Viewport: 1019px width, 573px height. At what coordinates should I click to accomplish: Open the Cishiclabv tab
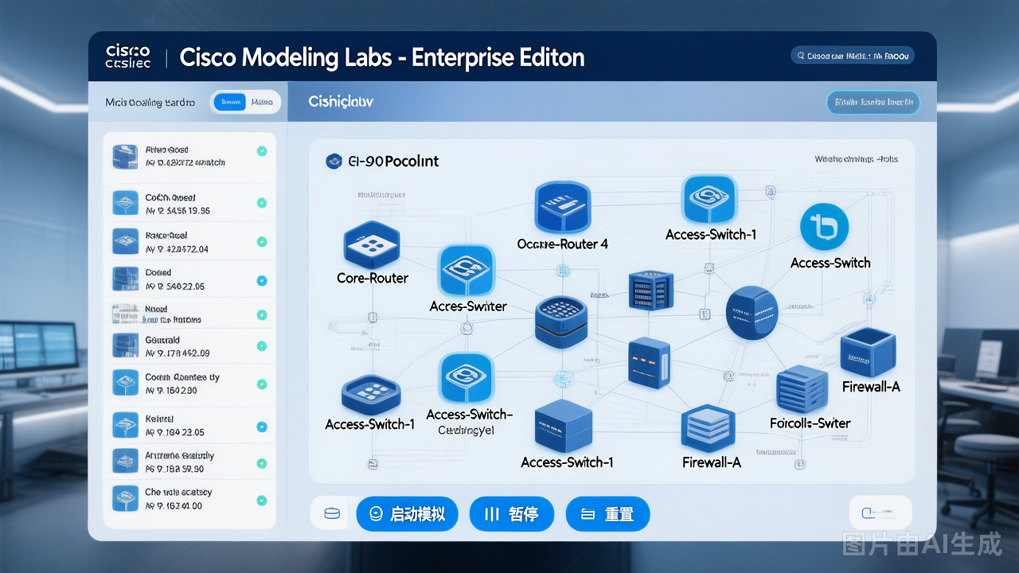(341, 102)
